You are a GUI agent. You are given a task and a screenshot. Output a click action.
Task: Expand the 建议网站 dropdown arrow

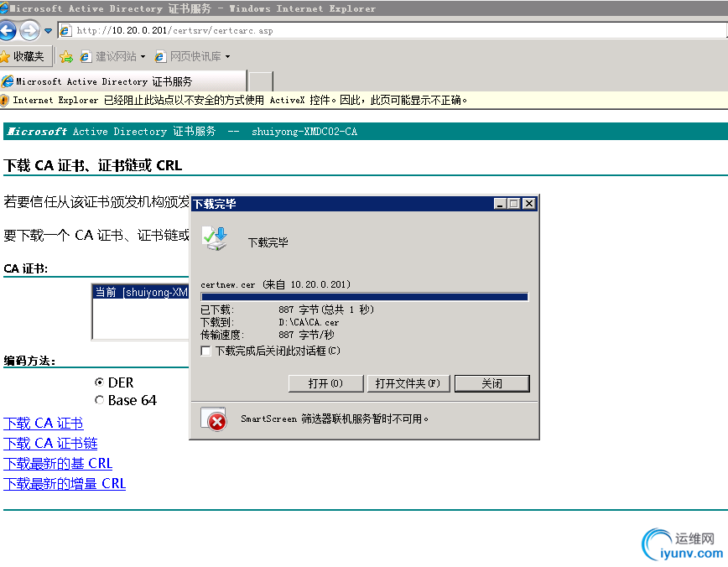pos(143,57)
